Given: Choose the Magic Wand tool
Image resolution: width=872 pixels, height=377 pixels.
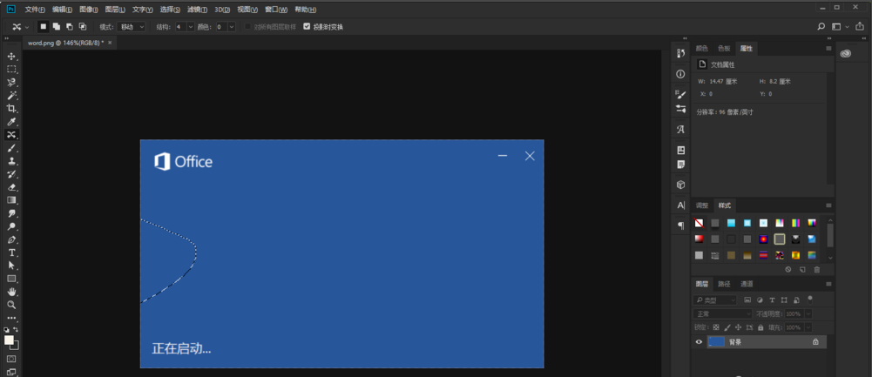Looking at the screenshot, I should [11, 96].
